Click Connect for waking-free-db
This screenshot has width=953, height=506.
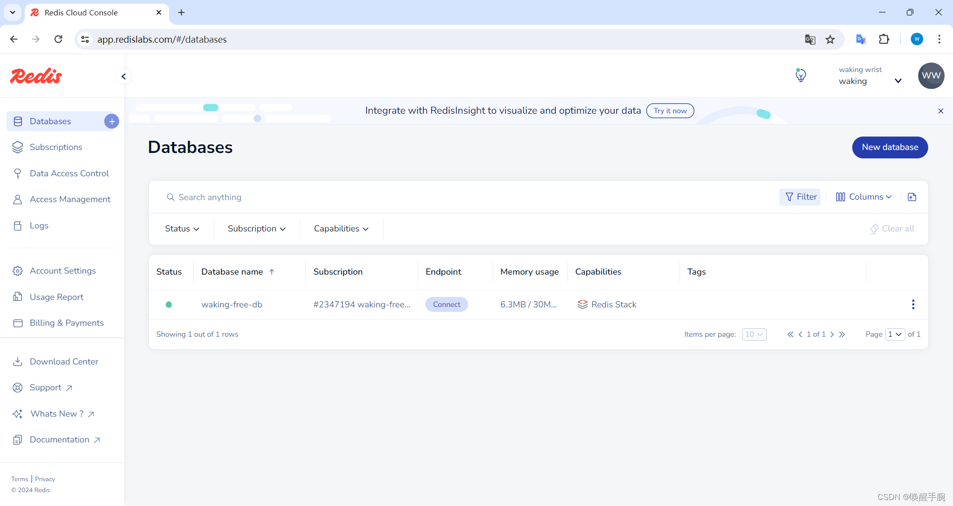[446, 304]
